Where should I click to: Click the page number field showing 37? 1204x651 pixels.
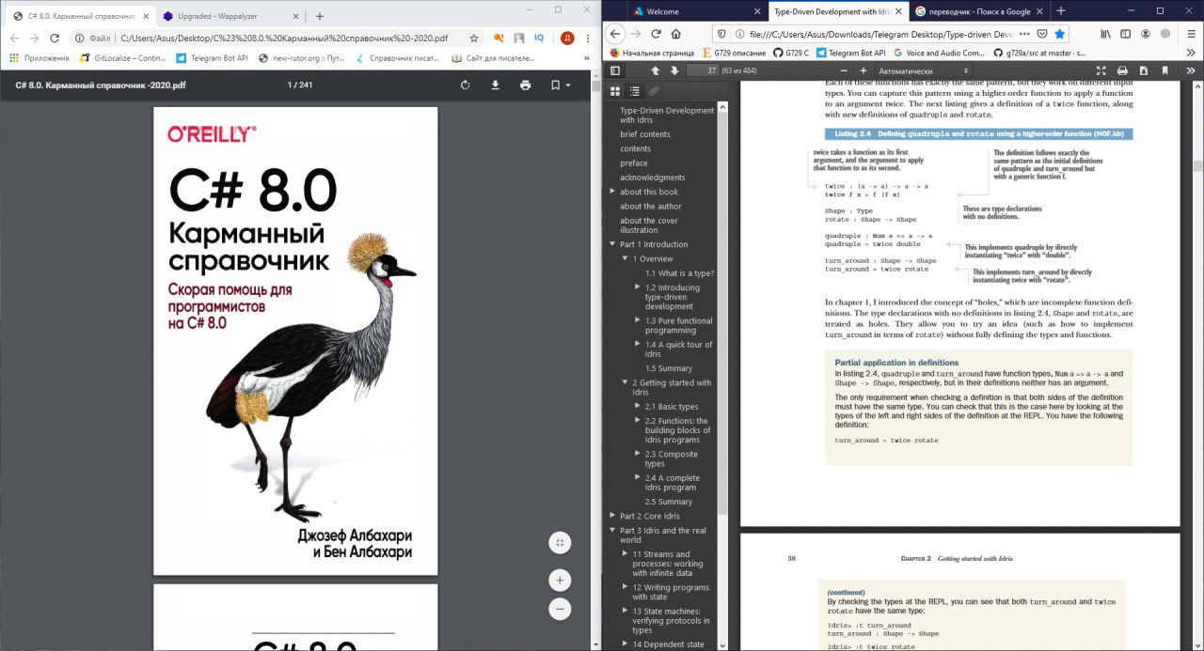702,70
